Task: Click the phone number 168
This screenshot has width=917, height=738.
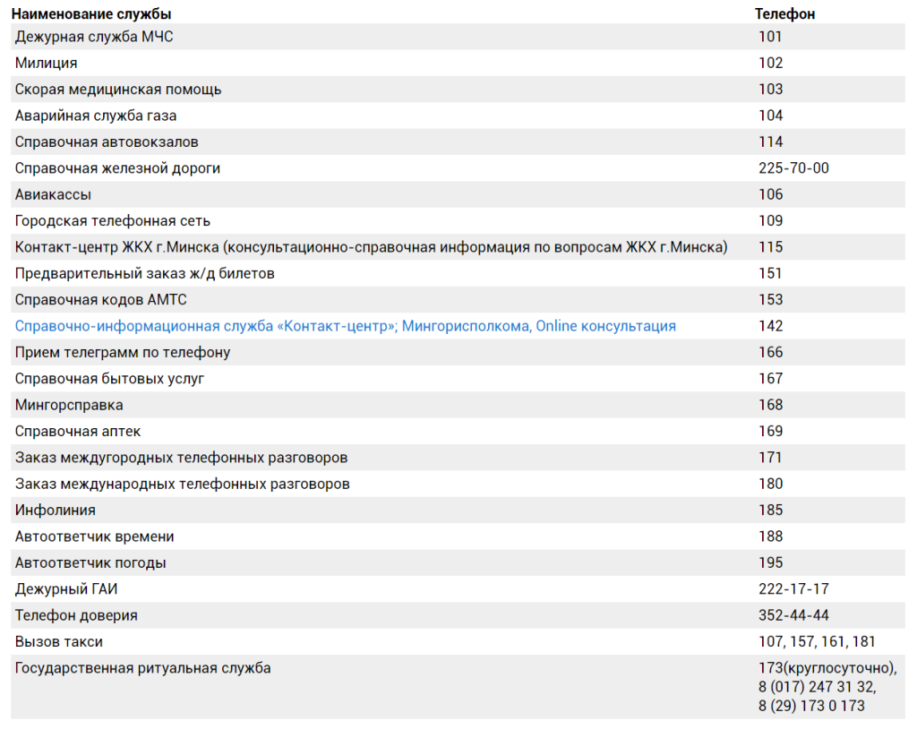Action: pos(771,405)
